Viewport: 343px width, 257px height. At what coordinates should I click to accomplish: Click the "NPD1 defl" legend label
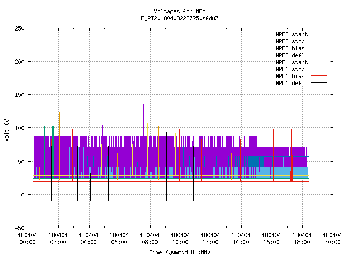pos(290,84)
